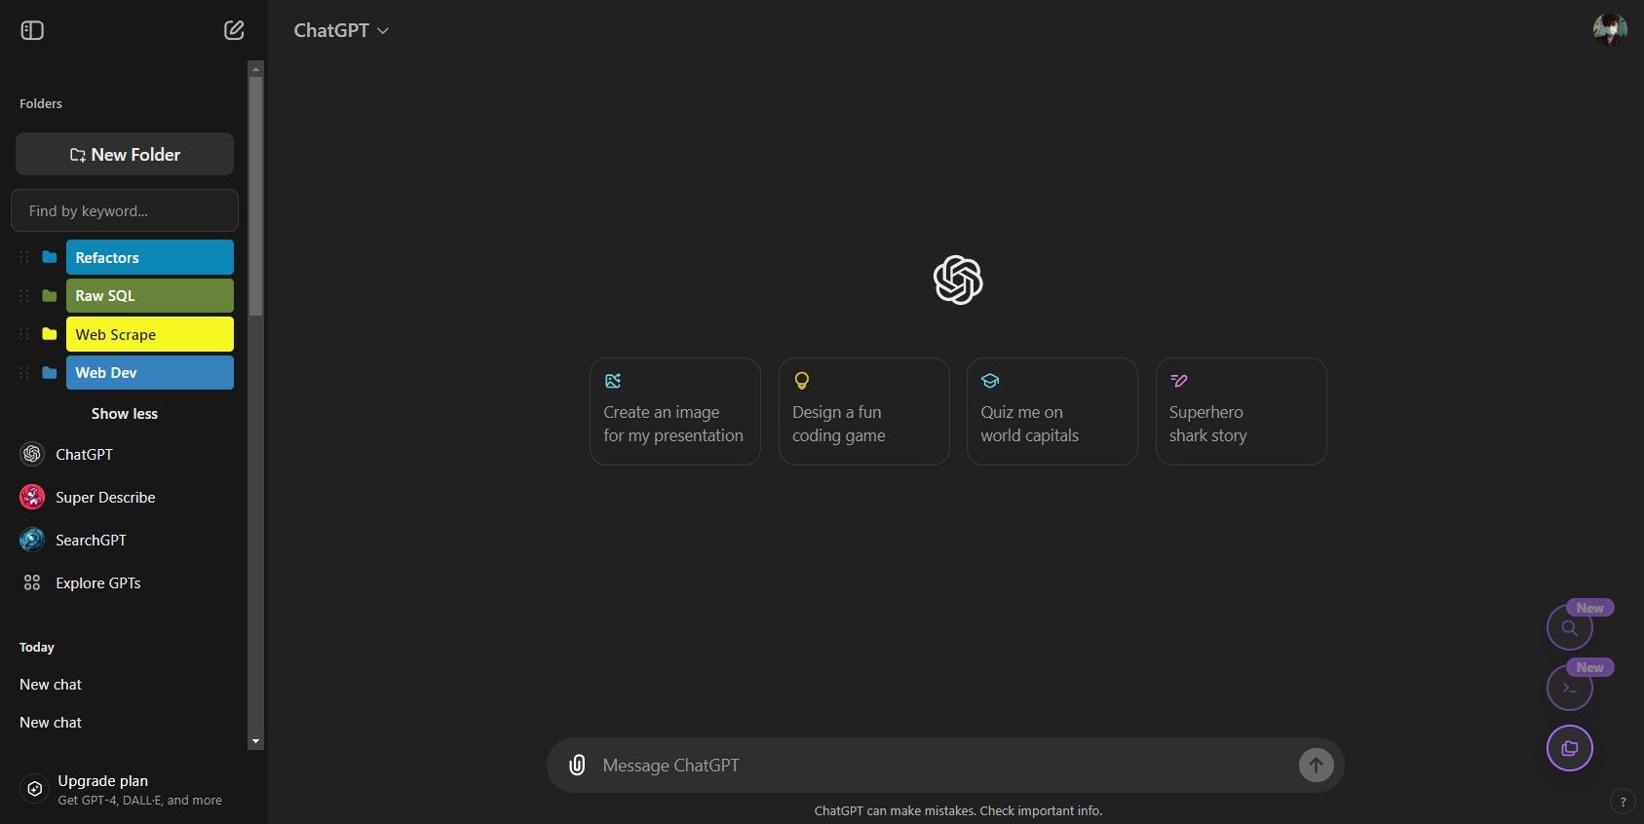Screen dimensions: 1644x824
Task: Open the purple terminal prompt floating button
Action: tap(1570, 688)
